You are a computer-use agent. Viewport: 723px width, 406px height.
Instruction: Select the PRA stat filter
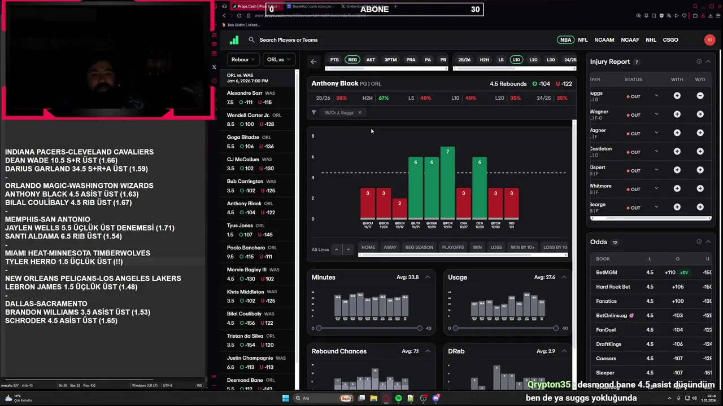[411, 60]
